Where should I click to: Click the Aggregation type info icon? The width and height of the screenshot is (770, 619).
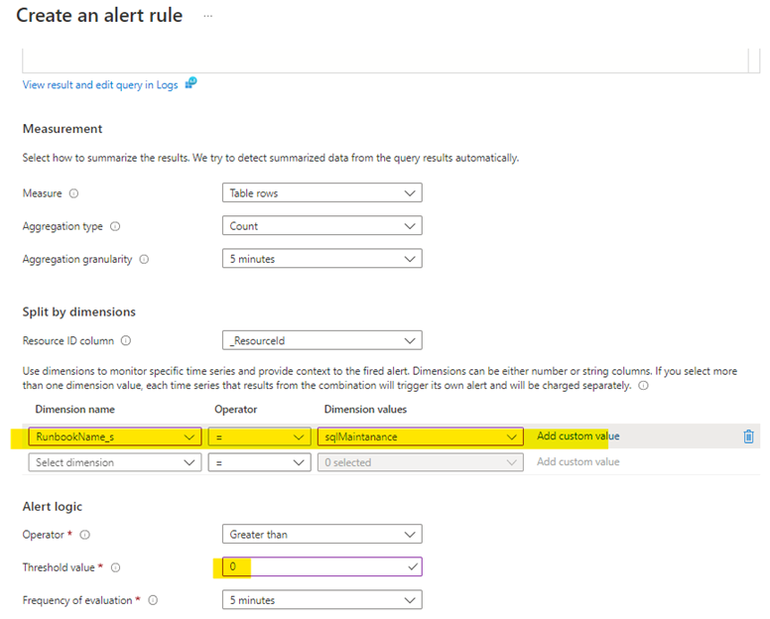point(114,226)
